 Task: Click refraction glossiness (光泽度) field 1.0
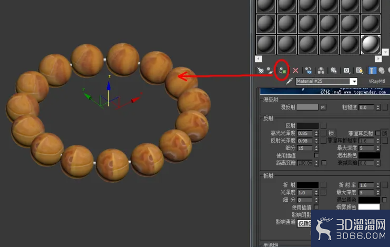coord(305,193)
